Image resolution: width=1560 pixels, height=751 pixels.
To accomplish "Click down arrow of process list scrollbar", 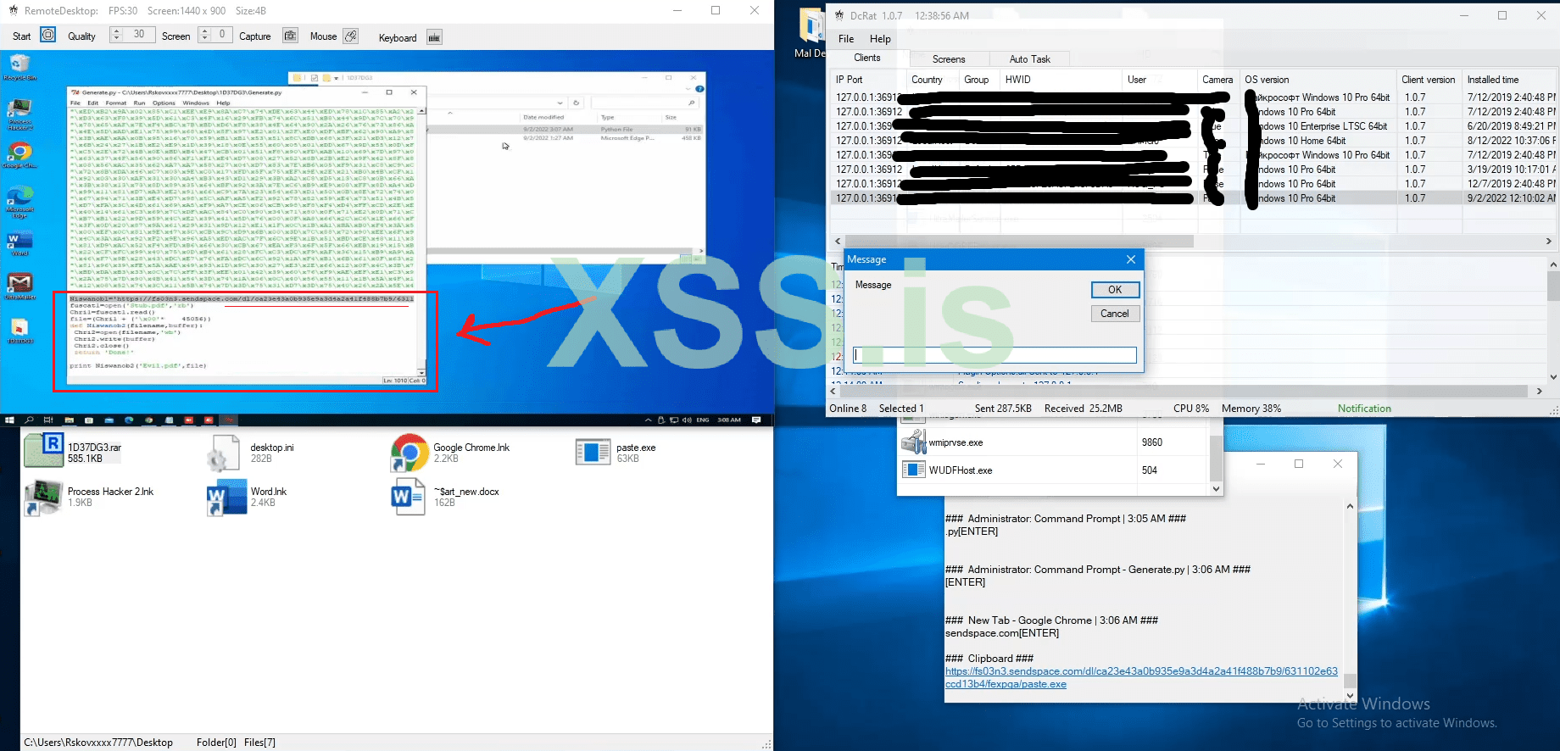I will coord(1216,489).
